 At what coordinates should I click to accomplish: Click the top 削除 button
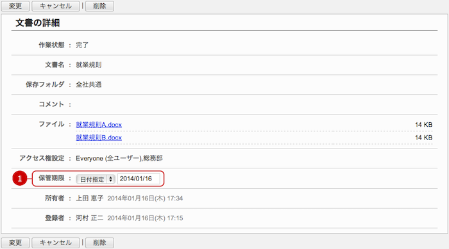click(99, 6)
